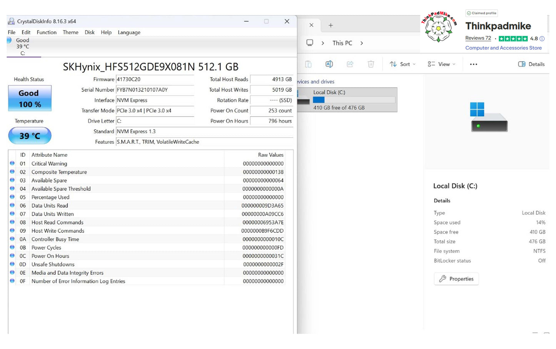Viewport: 556px width, 349px height.
Task: Click the Rename icon in Explorer toolbar
Action: coord(329,64)
